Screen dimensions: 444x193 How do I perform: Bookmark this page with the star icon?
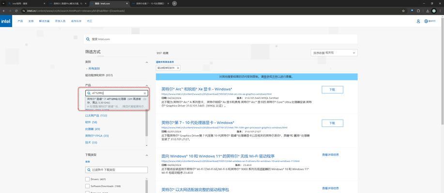pyautogui.click(x=403, y=11)
